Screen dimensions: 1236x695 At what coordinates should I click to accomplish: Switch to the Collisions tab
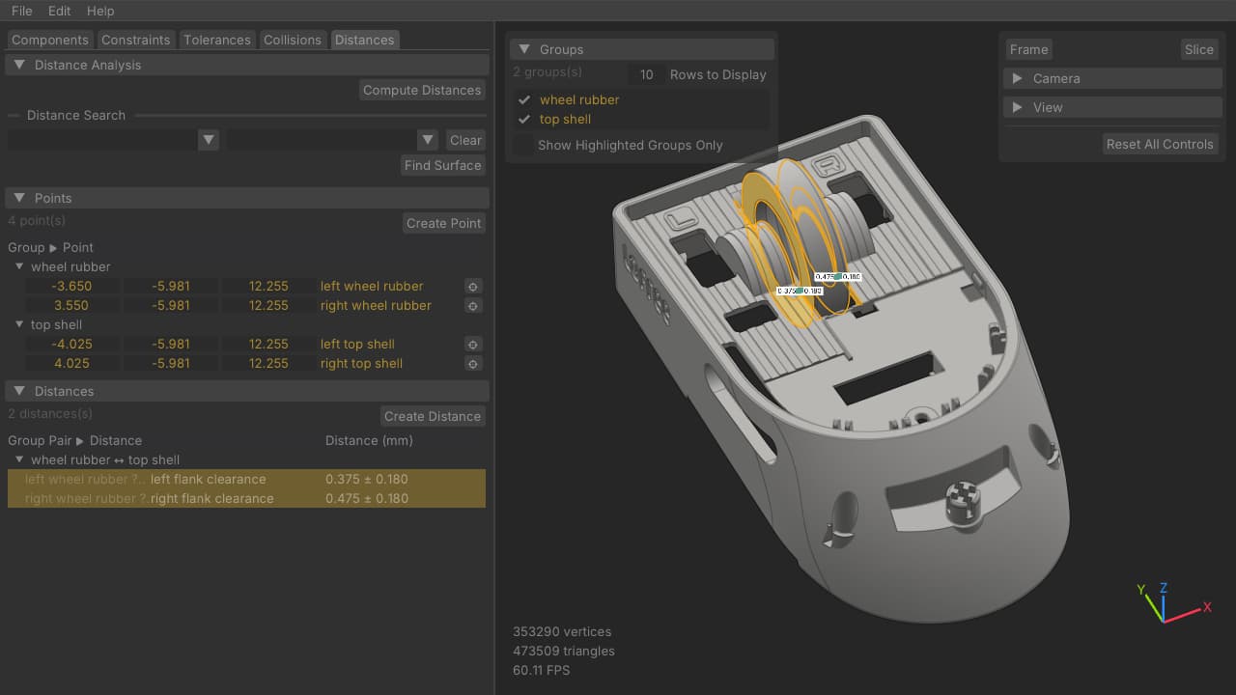coord(293,40)
